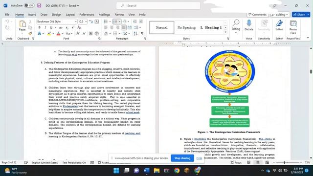Viewport: 313px width, 176px height.
Task: Expand the Paste options arrow
Action: (22, 33)
